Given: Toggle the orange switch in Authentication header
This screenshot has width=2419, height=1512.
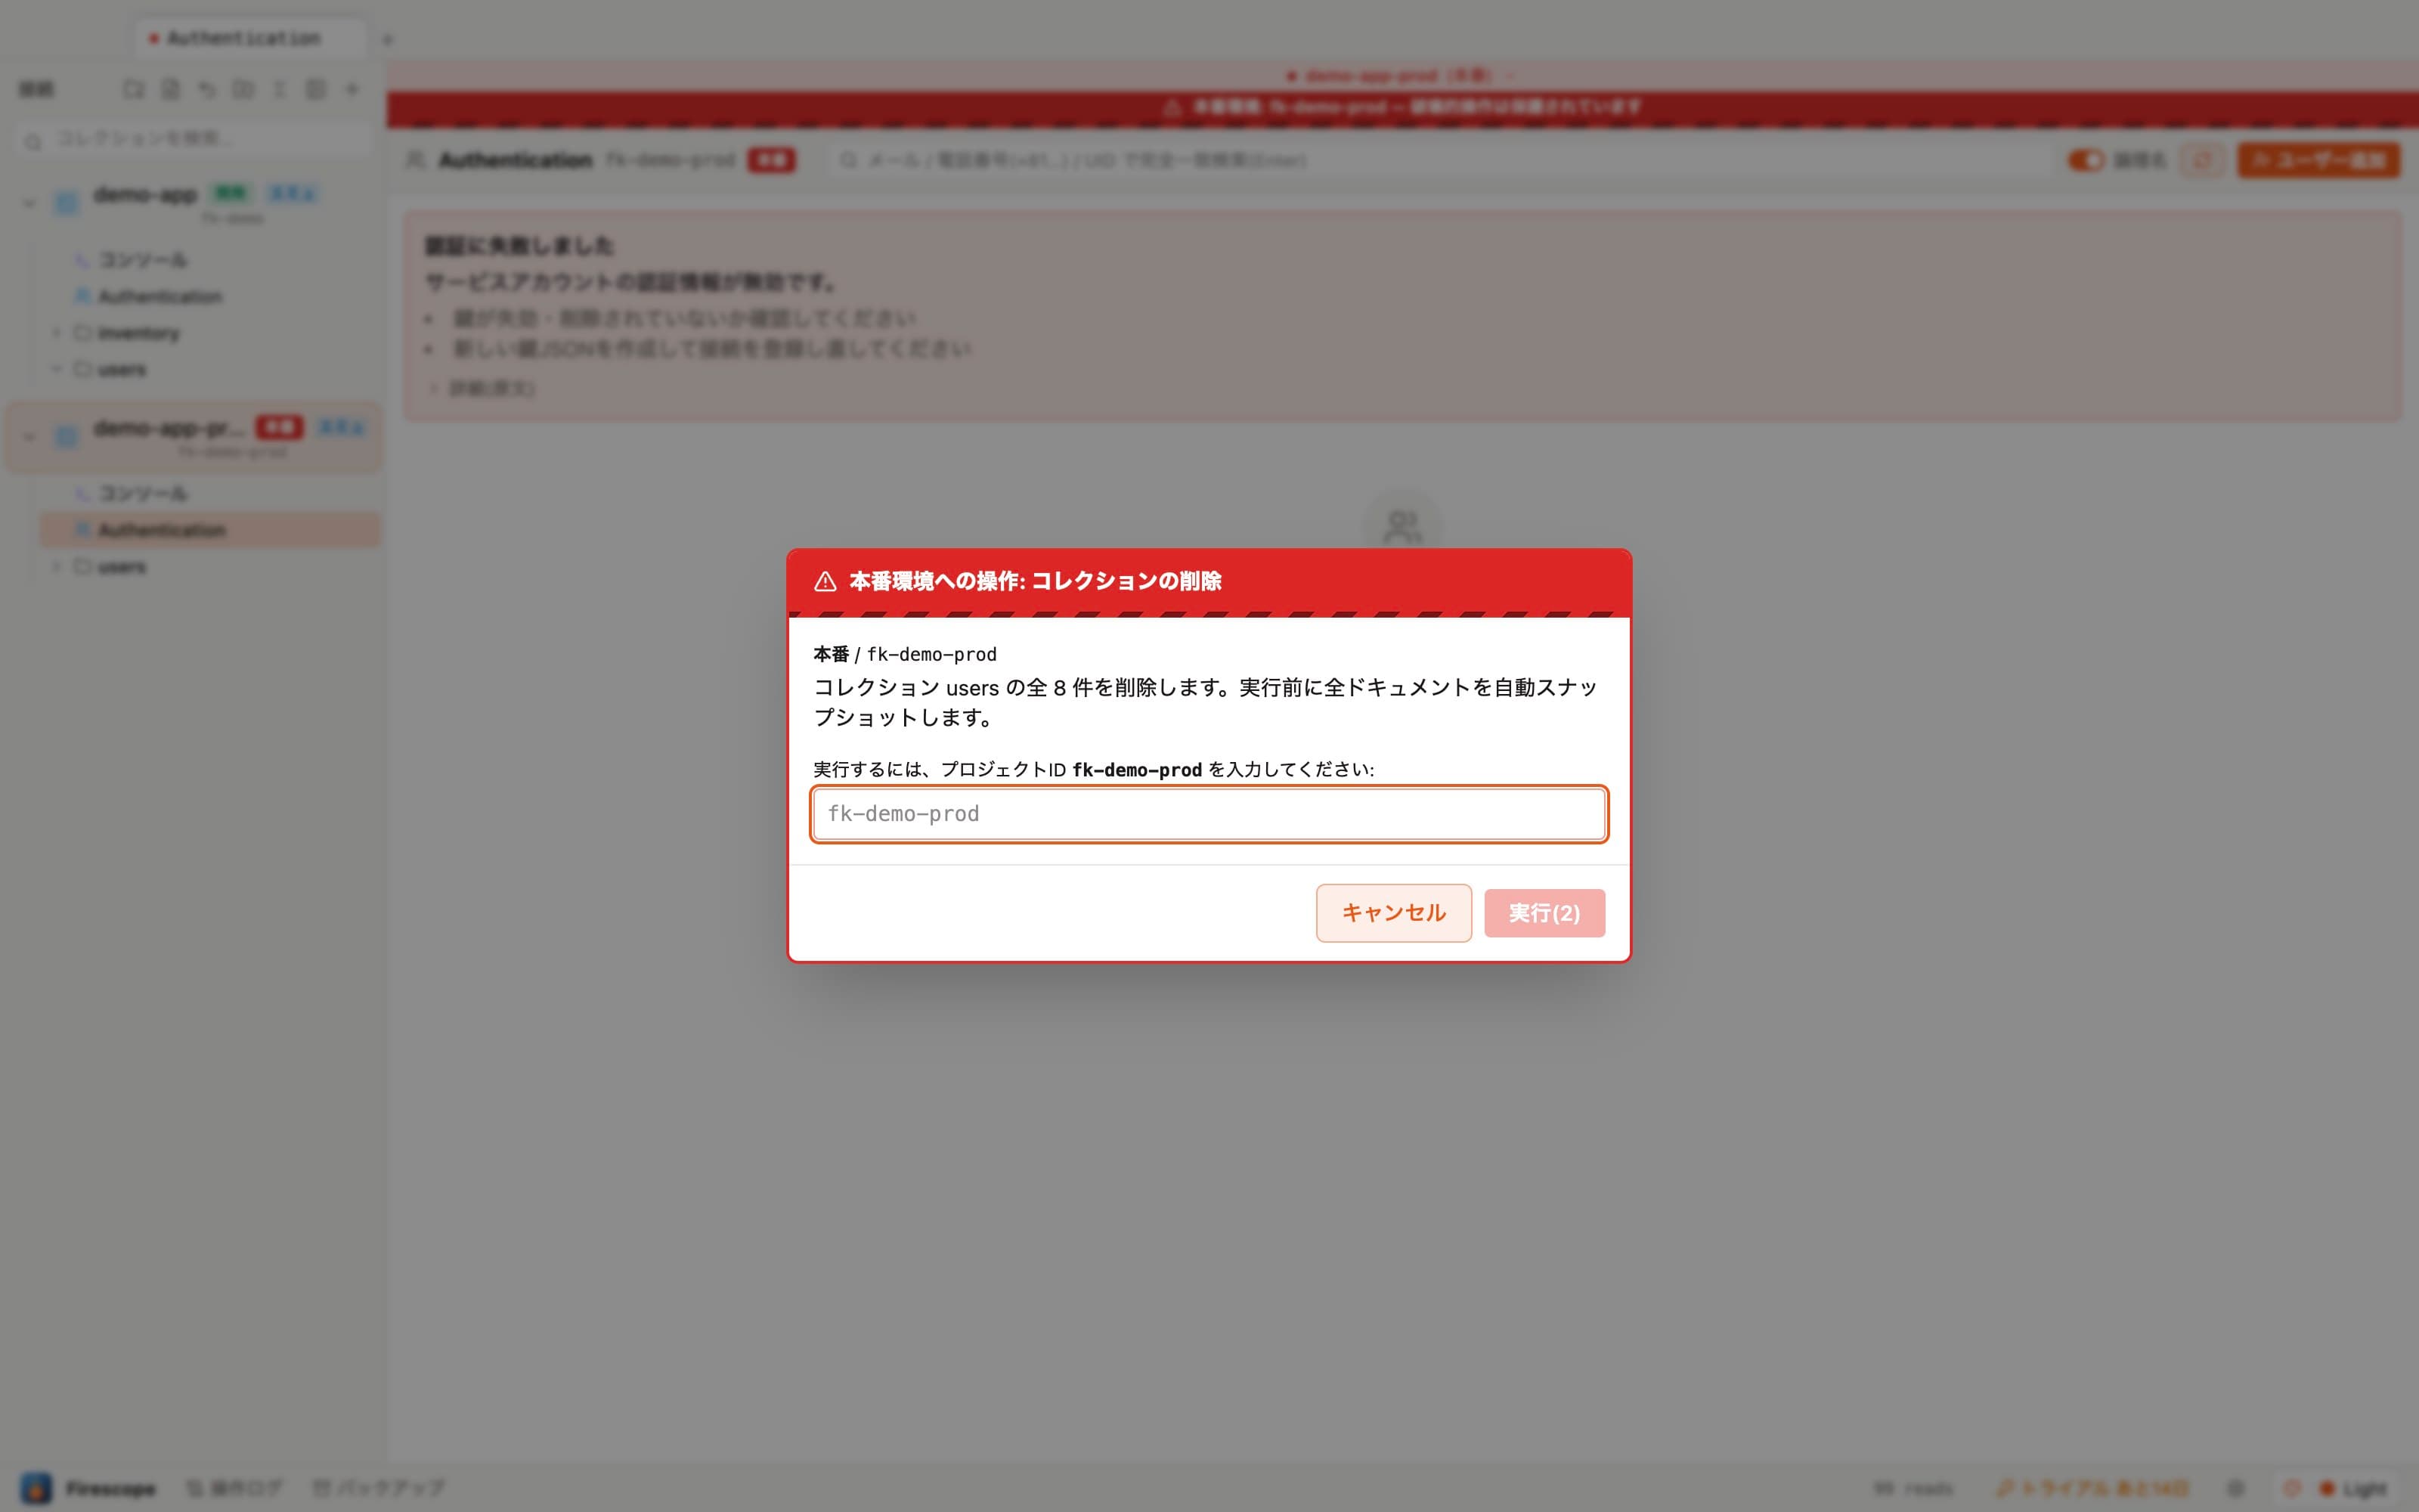Looking at the screenshot, I should (x=2085, y=160).
